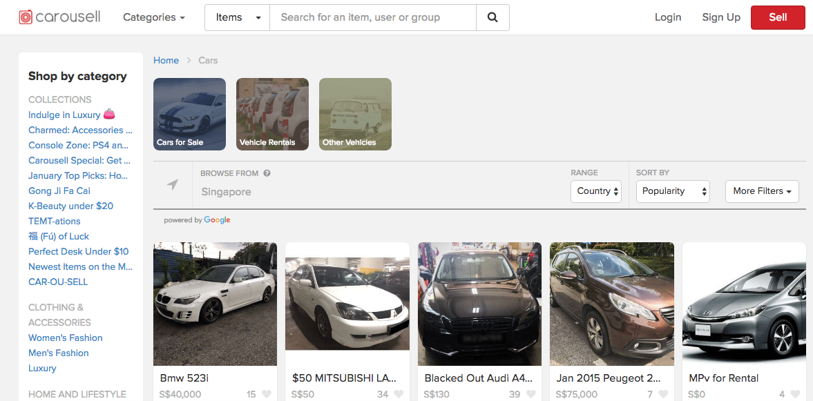This screenshot has width=813, height=401.
Task: Open the brown Peugeot listing photo
Action: coord(612,304)
